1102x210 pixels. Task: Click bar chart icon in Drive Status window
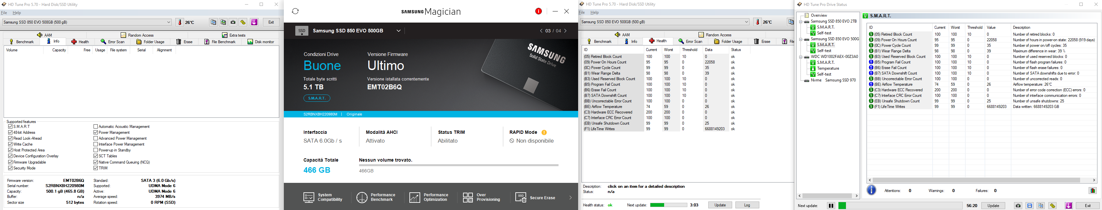click(1093, 191)
